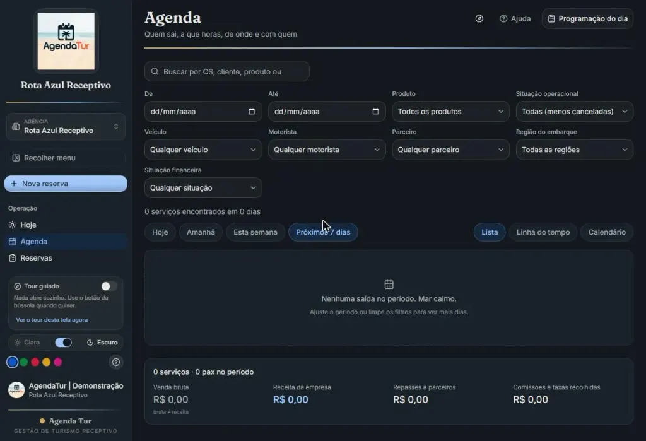Toggle the Claro/Escuro theme switch
646x441 pixels.
click(64, 343)
